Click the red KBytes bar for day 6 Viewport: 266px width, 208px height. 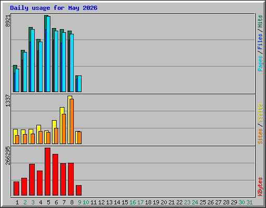[56, 175]
